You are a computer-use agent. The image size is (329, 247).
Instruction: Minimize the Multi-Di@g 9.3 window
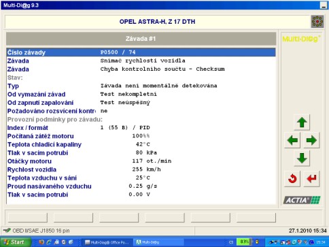coord(324,5)
